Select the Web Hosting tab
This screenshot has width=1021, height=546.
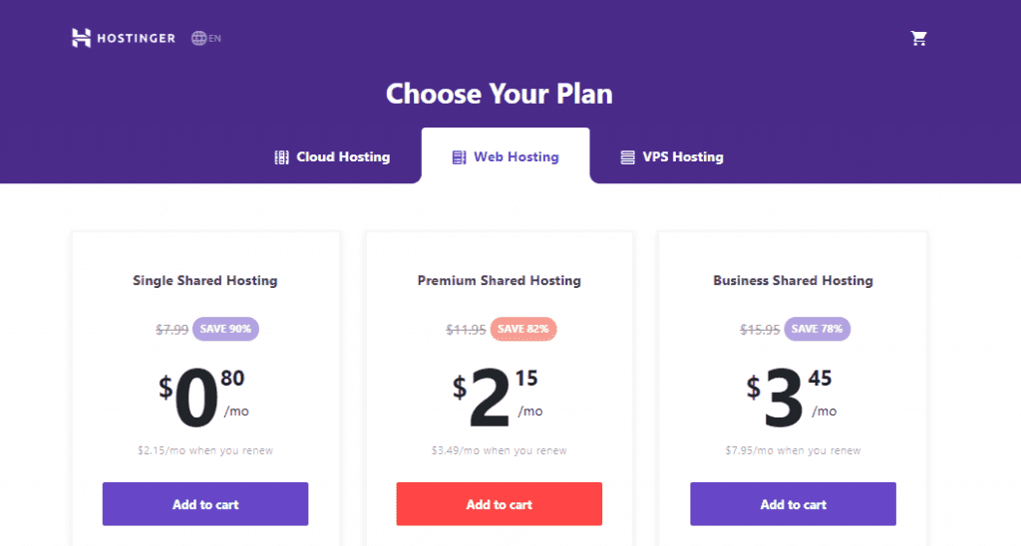click(x=506, y=156)
